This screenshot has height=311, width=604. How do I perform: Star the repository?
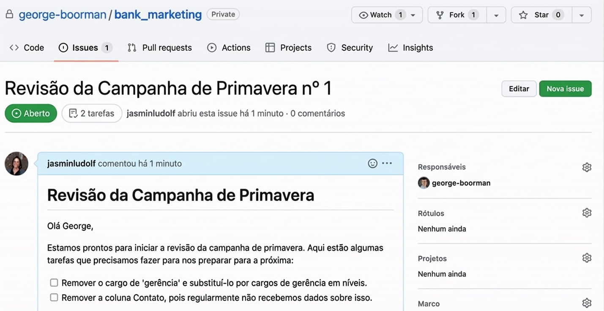click(x=541, y=15)
